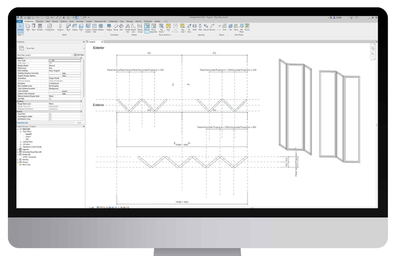Open the Massing & Site tab
Screen dimensions: 396x256
click(x=100, y=21)
